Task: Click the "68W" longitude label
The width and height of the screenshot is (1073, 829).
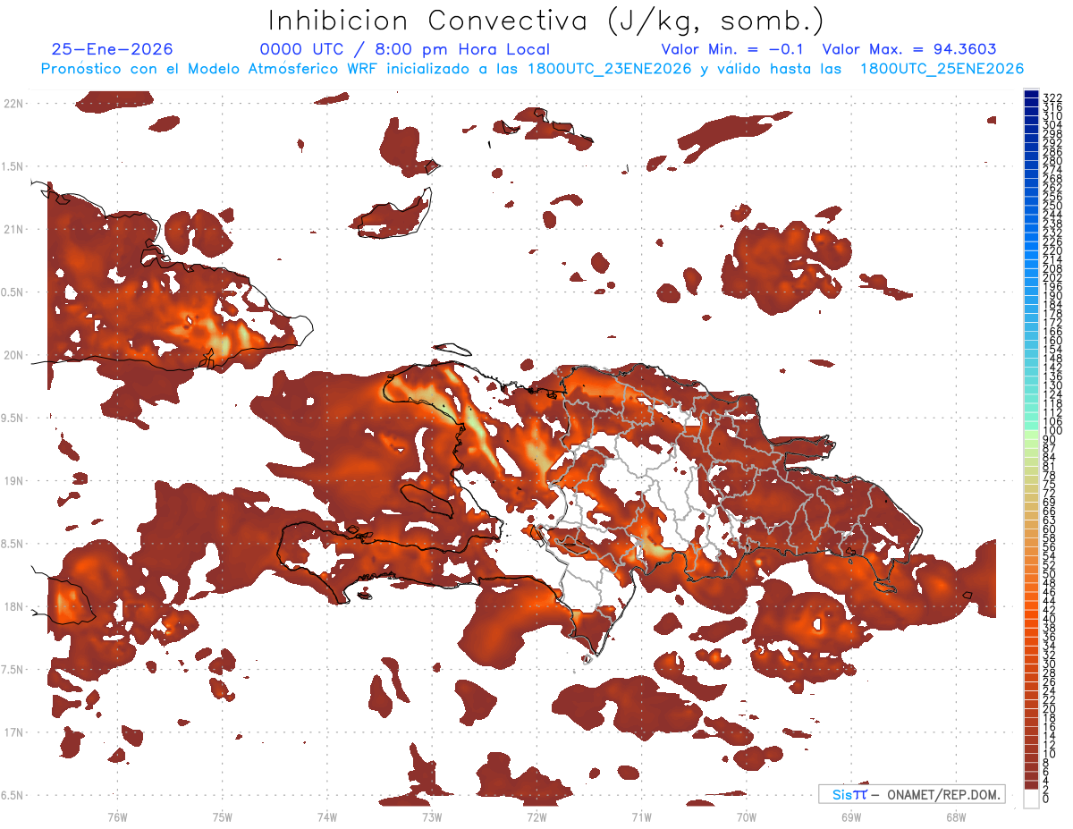Action: [956, 816]
